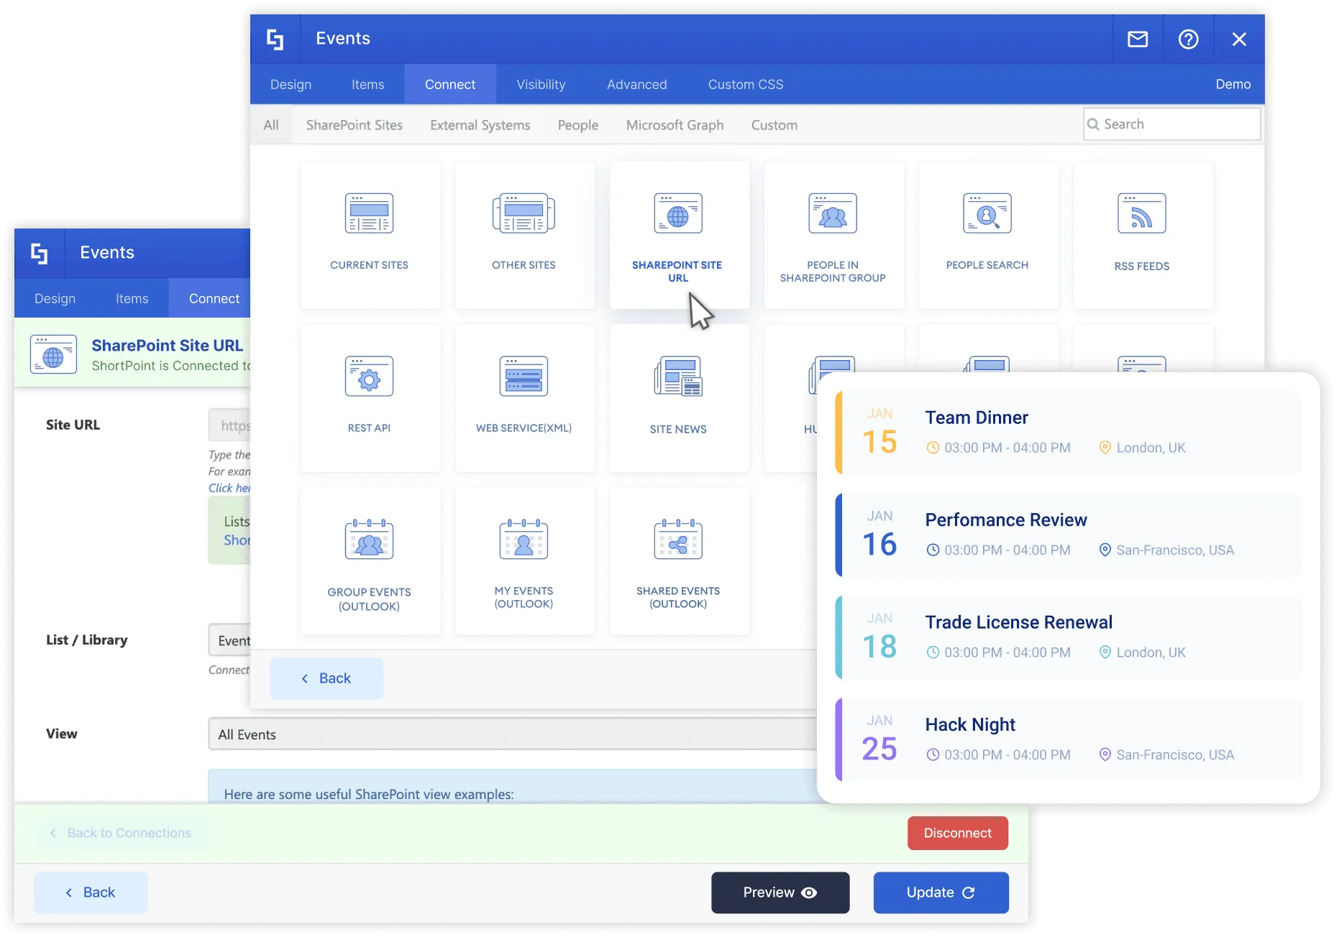Open the mail icon in Events header
Image resolution: width=1339 pixels, height=937 pixels.
1138,39
